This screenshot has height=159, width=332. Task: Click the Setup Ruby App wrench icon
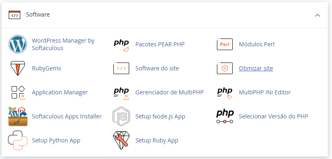coord(121,140)
